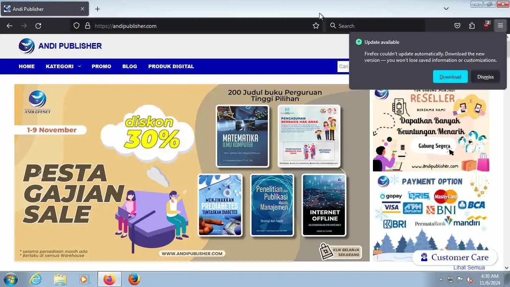Open the BLOG menu item
The width and height of the screenshot is (510, 287).
click(x=129, y=66)
